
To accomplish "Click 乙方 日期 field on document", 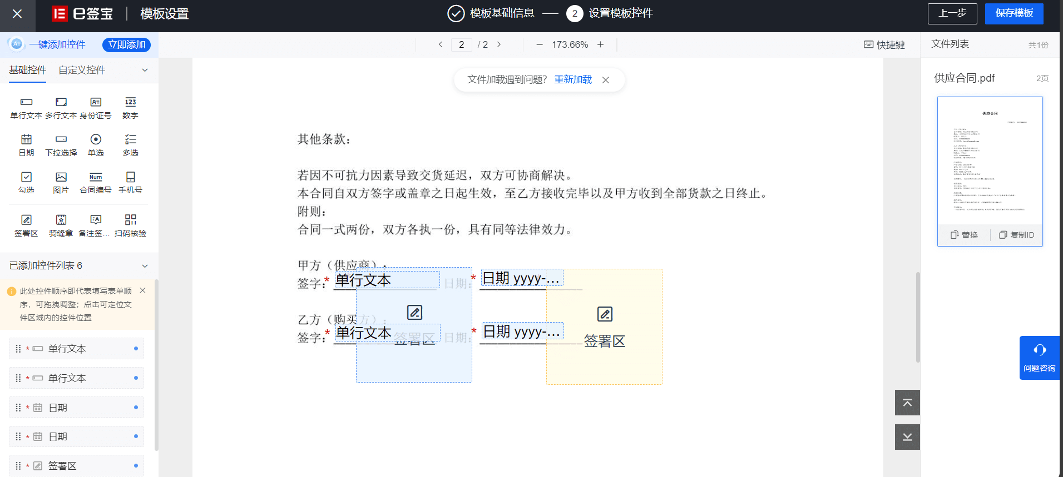I will pos(523,331).
